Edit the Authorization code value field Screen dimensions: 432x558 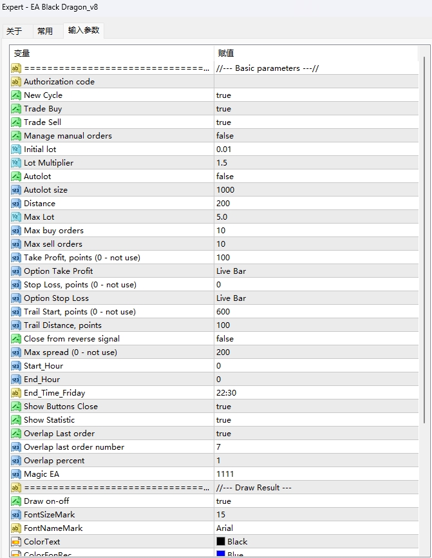coord(316,82)
